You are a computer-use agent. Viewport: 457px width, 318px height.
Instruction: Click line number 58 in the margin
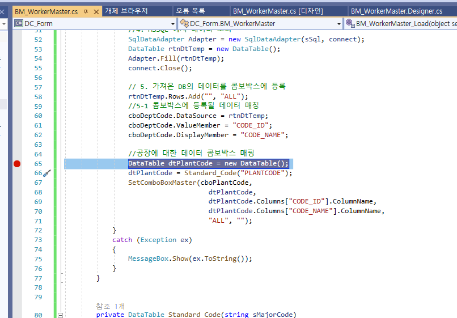click(38, 97)
